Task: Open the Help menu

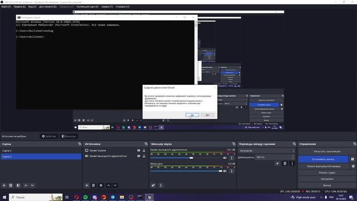Action: [123, 7]
